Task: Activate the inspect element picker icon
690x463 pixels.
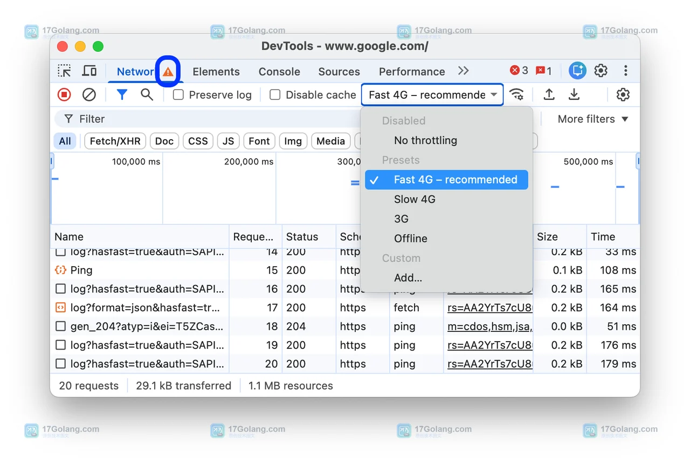Action: (64, 71)
